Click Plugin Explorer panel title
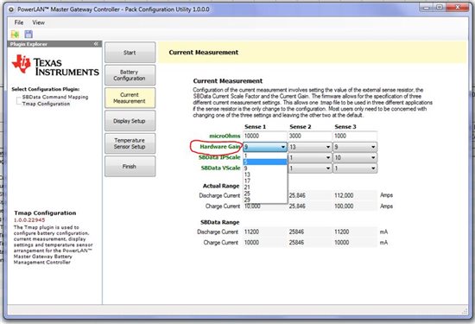This screenshot has height=324, width=475. click(28, 44)
